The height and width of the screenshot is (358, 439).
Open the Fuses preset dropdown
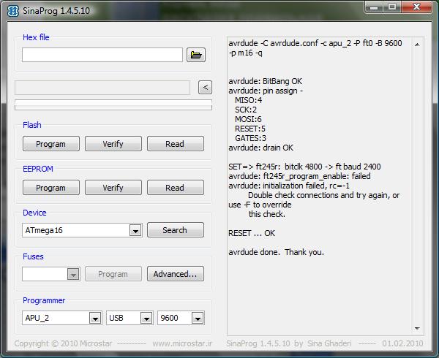72,275
